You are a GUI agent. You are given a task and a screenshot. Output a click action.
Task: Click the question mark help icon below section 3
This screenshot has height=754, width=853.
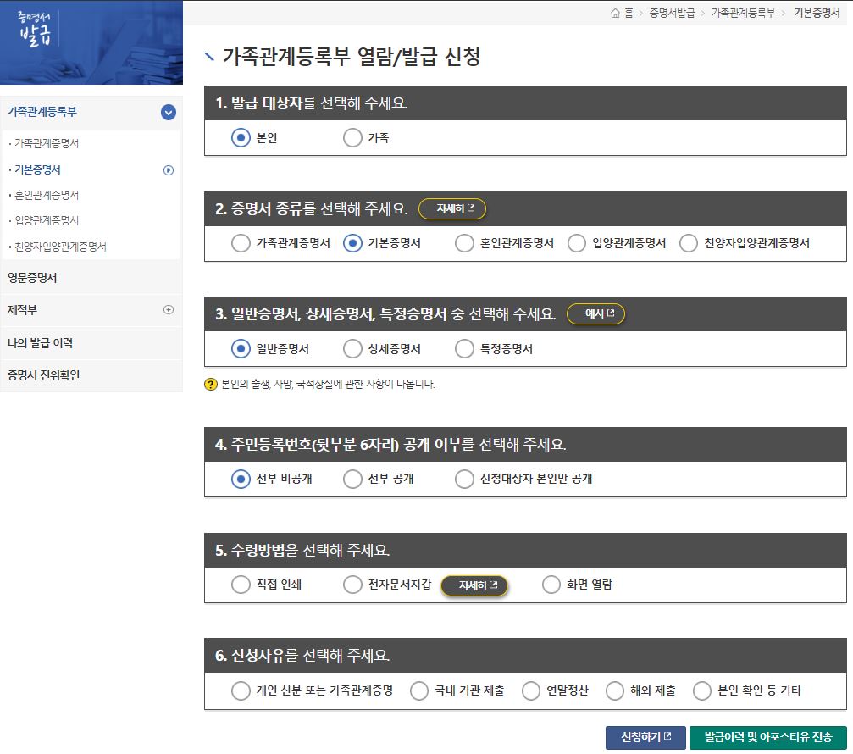click(x=212, y=385)
